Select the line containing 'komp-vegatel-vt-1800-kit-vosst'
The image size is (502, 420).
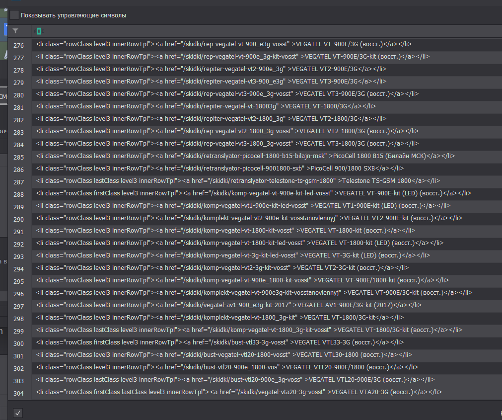click(267, 230)
